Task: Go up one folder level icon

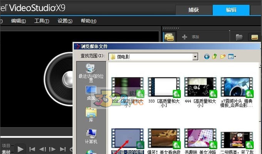Action: [215, 56]
